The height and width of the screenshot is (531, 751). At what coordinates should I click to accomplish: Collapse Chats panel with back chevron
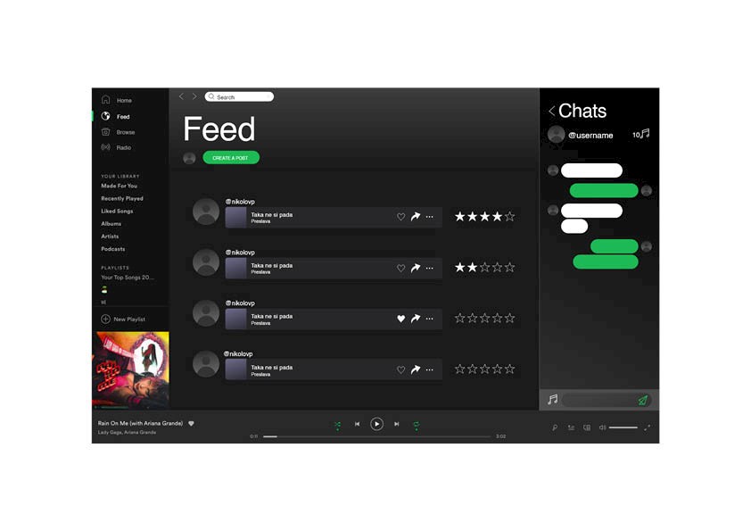552,112
